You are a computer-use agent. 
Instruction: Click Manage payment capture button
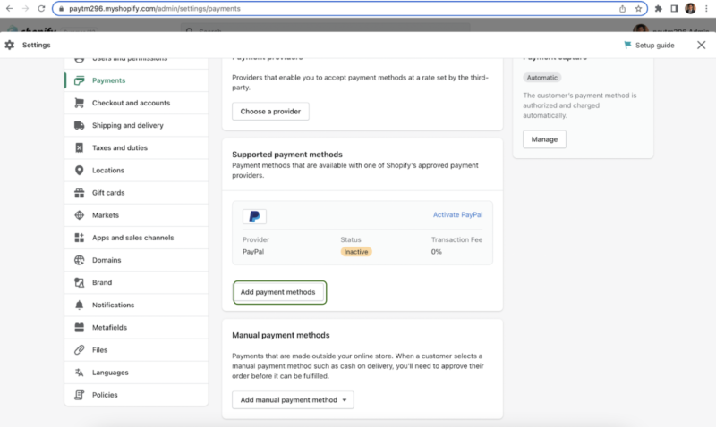pyautogui.click(x=544, y=139)
